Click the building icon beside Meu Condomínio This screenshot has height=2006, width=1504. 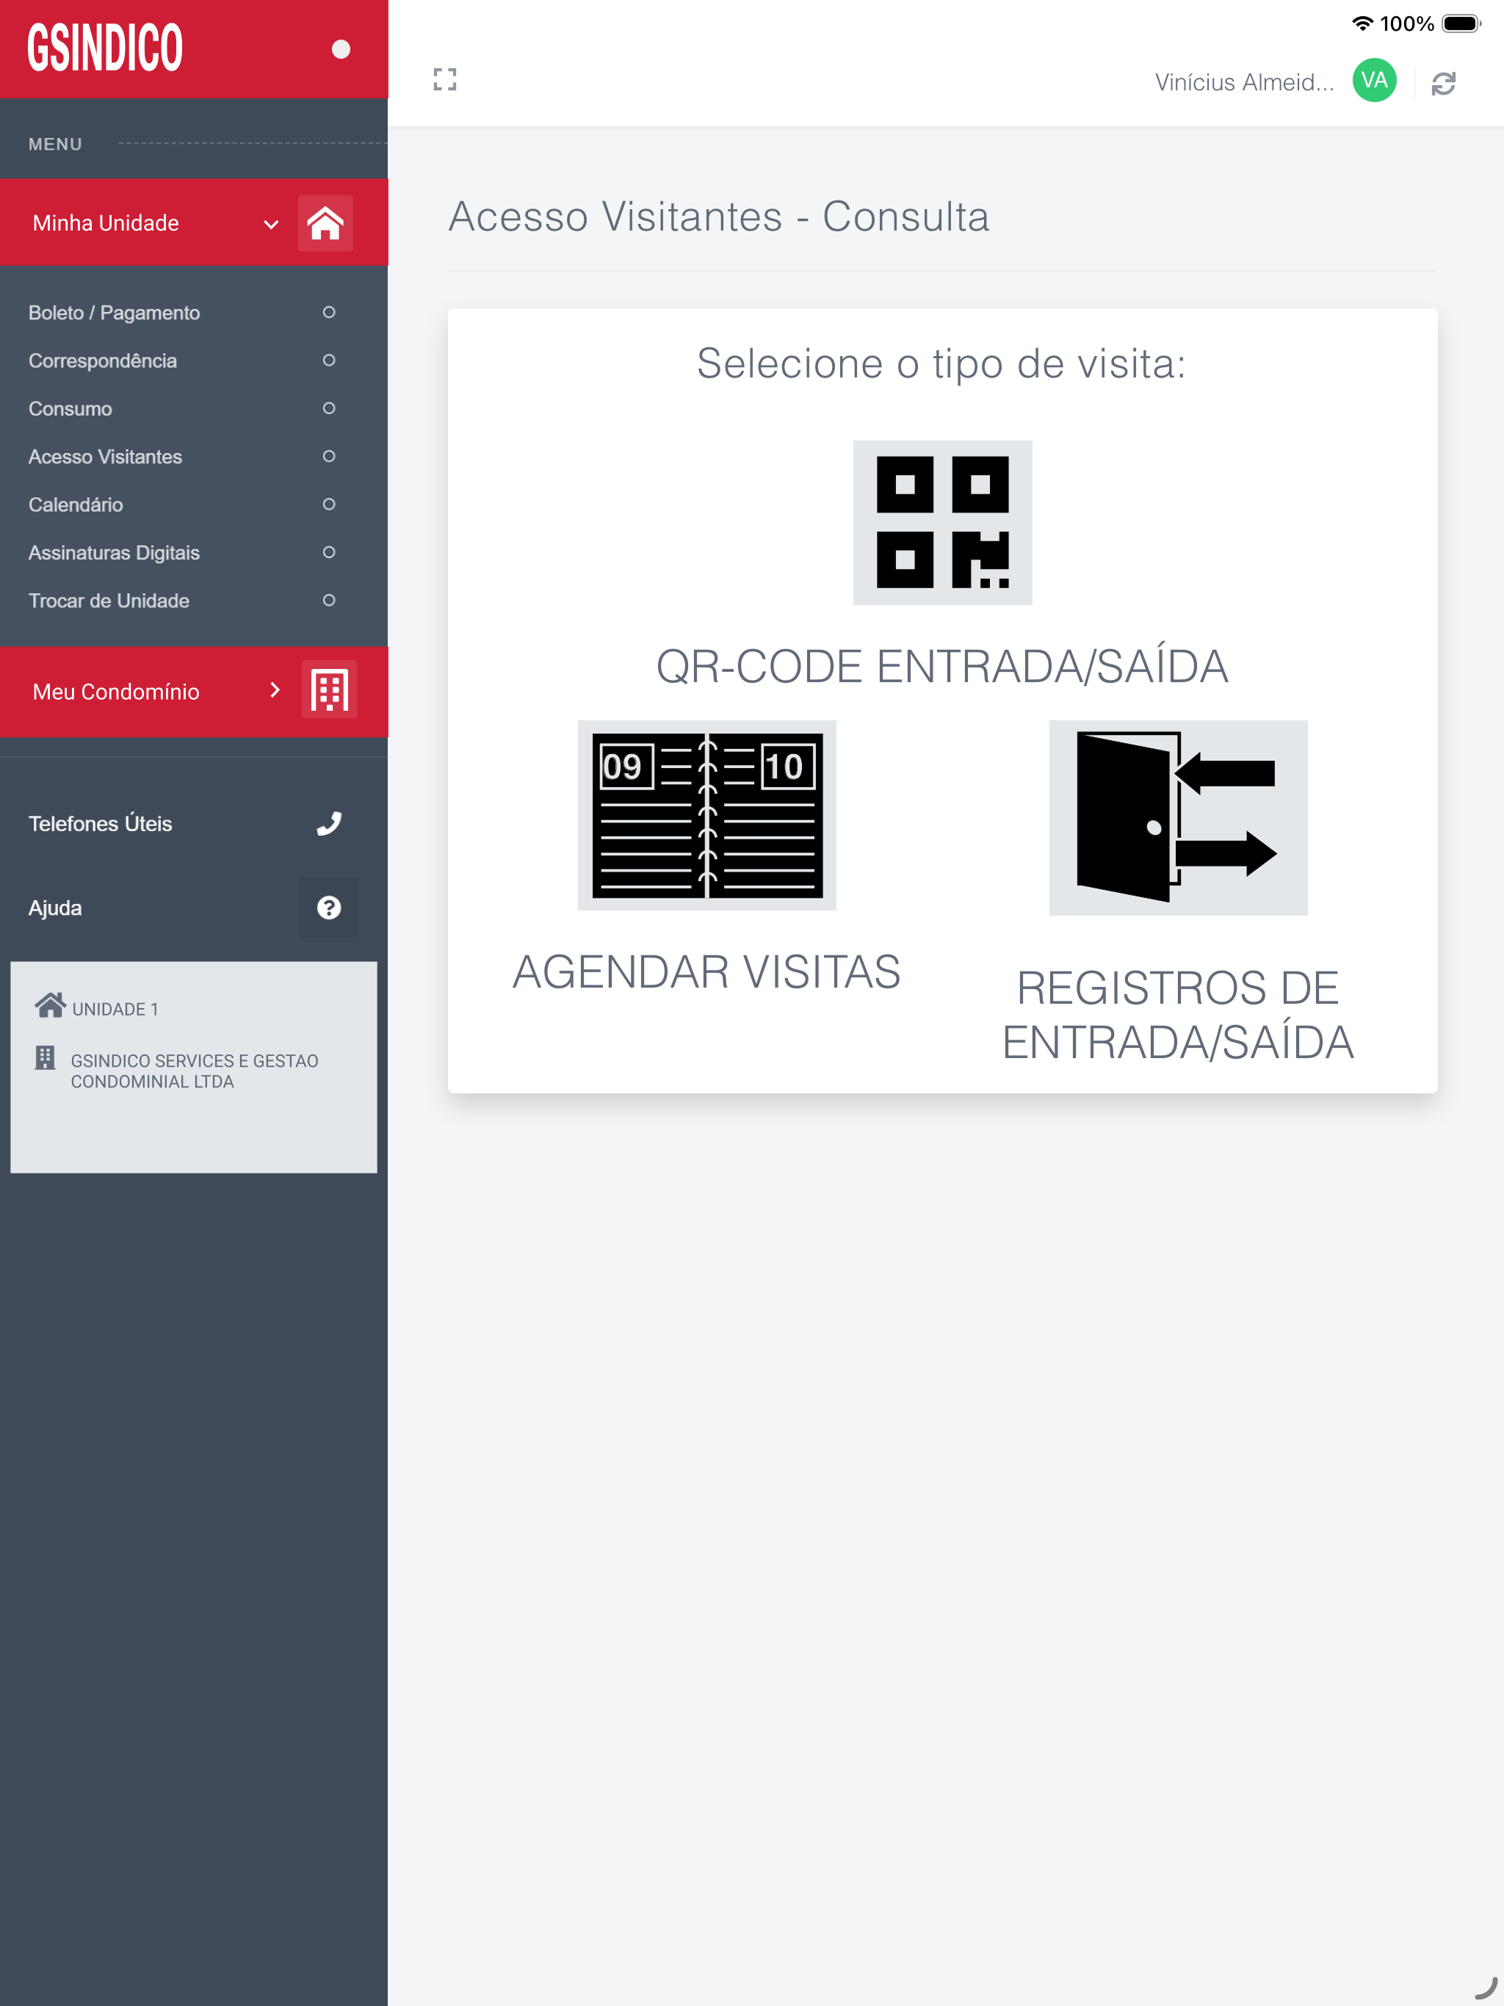328,691
